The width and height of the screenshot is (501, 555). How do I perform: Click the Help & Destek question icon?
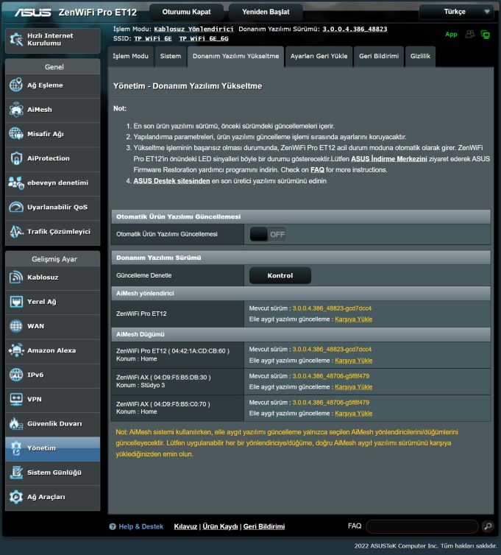pyautogui.click(x=113, y=527)
